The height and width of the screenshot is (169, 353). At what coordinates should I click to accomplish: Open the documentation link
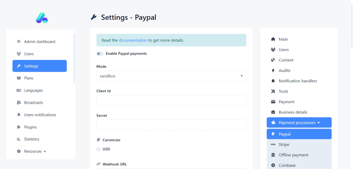[133, 40]
